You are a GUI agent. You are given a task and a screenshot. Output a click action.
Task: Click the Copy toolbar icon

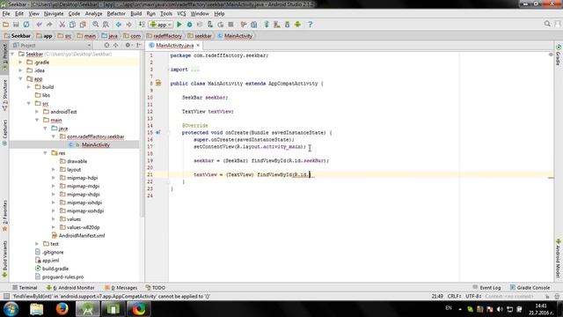click(72, 25)
